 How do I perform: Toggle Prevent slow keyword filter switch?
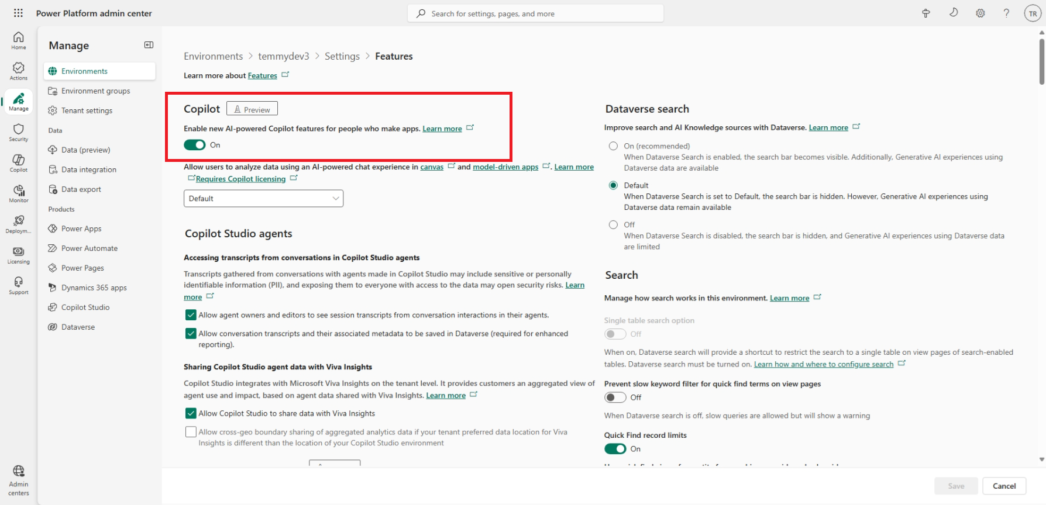615,397
